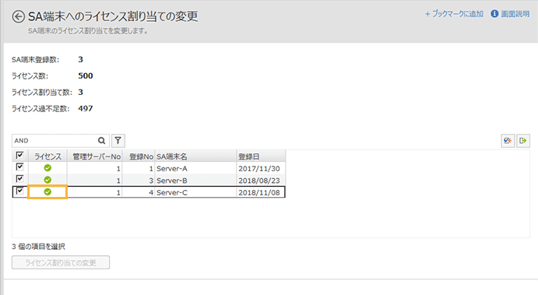The width and height of the screenshot is (538, 295).
Task: Click the date 2017/11/30
Action: point(259,168)
